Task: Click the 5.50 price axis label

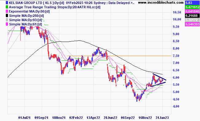Action: [176, 85]
